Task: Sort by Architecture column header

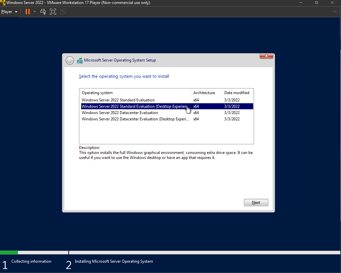Action: coord(207,93)
